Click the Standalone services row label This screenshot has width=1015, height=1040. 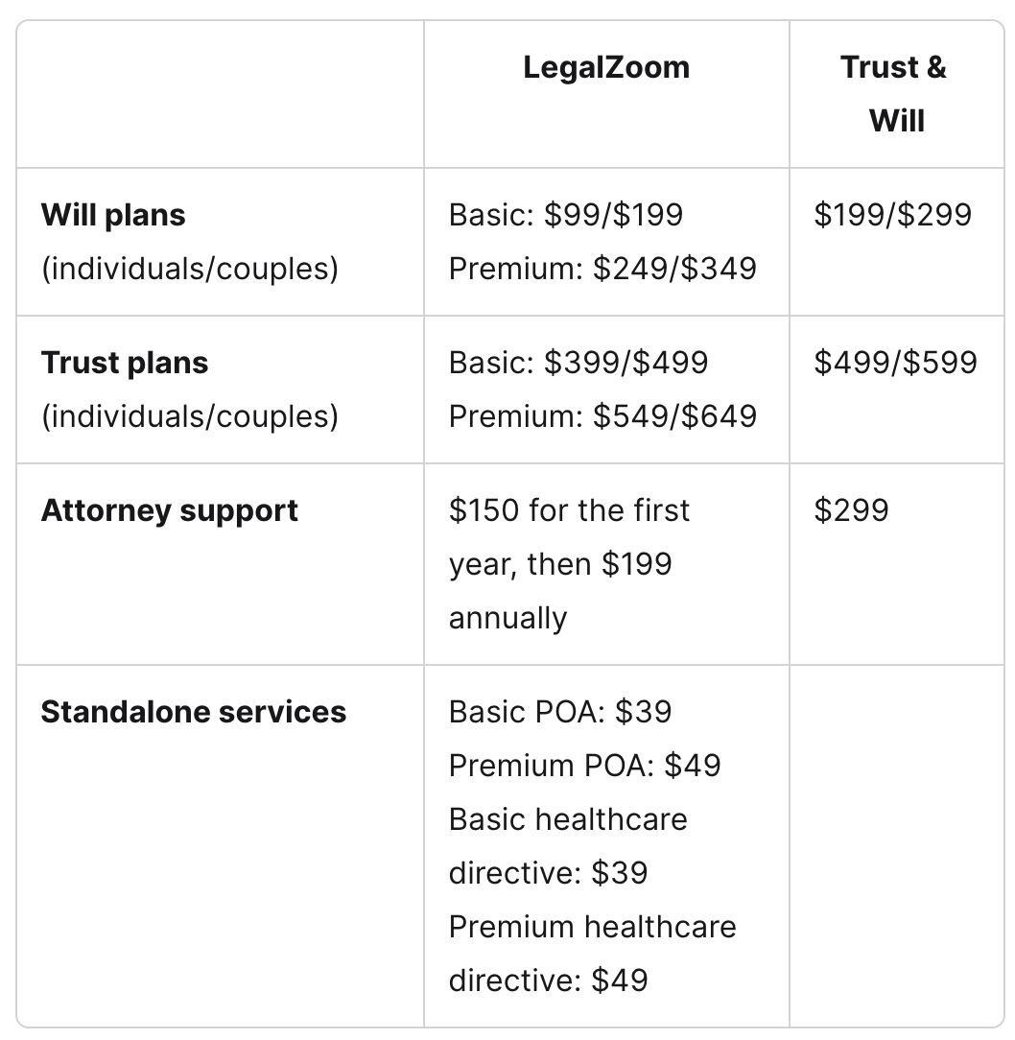pos(194,712)
